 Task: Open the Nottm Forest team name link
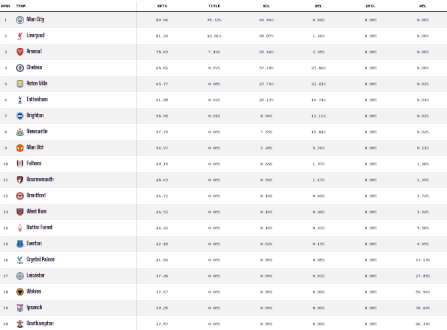39,227
